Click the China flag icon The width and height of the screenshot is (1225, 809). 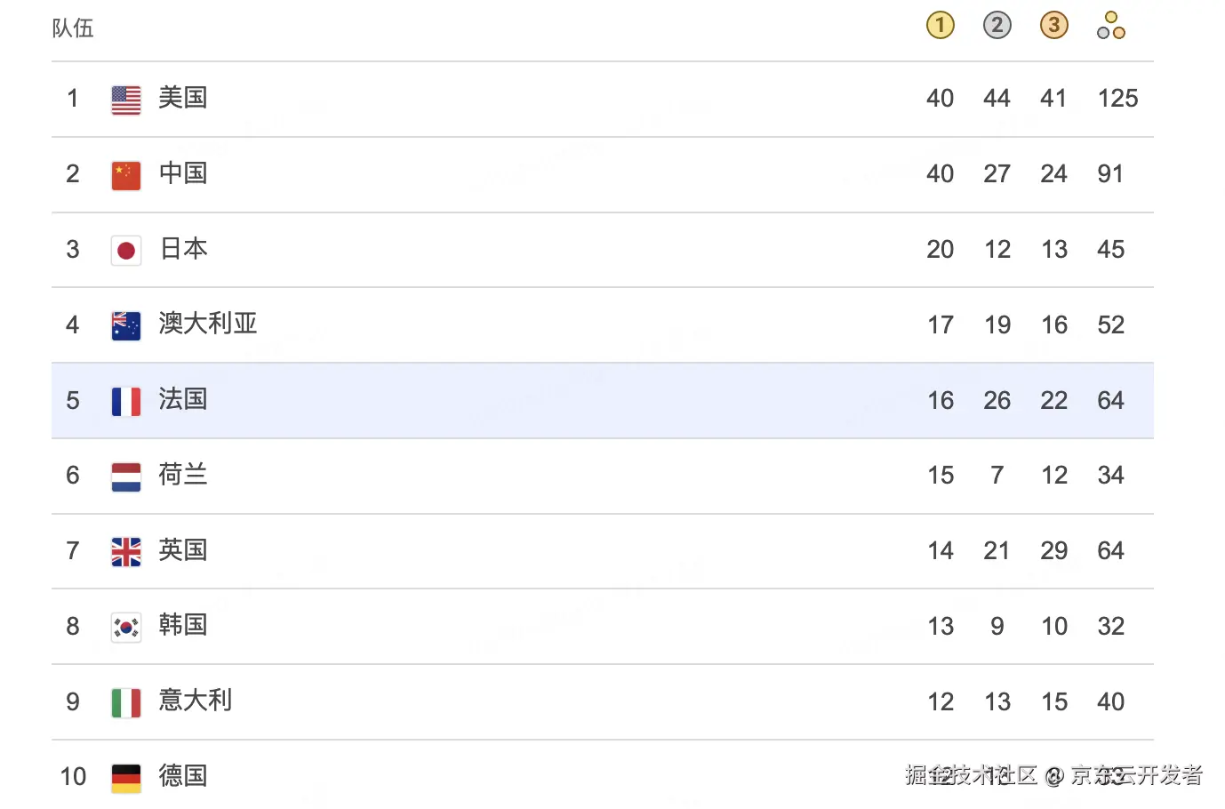[x=126, y=175]
